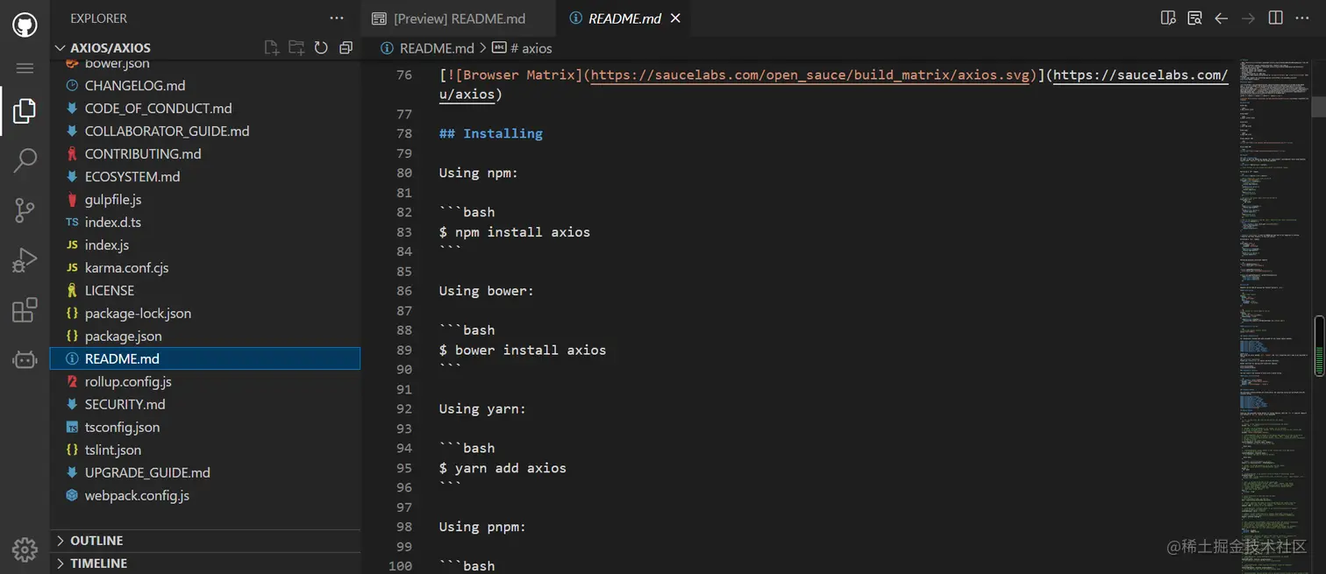Viewport: 1326px width, 574px height.
Task: Open CHANGELOG.md from the file tree
Action: pos(205,86)
